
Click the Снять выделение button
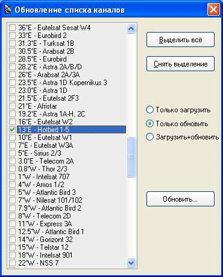click(180, 64)
